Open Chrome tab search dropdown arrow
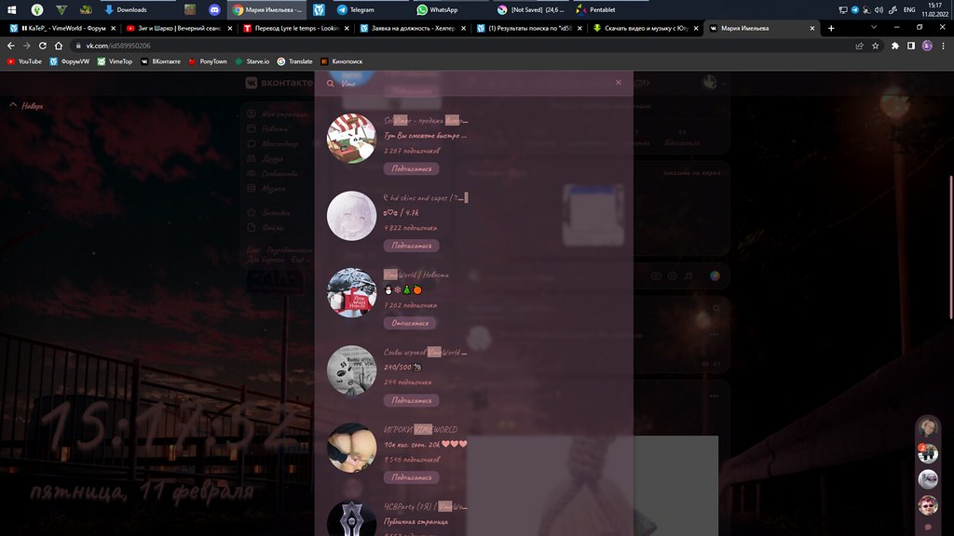 pyautogui.click(x=876, y=28)
